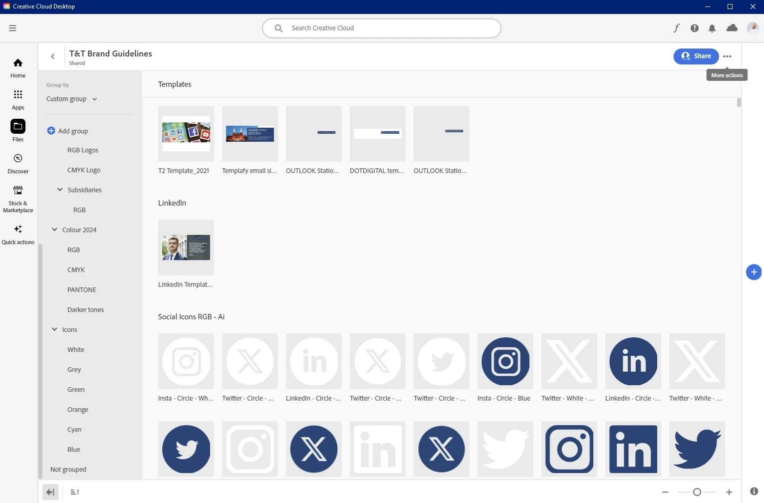Open the notifications bell
764x503 pixels.
click(712, 28)
